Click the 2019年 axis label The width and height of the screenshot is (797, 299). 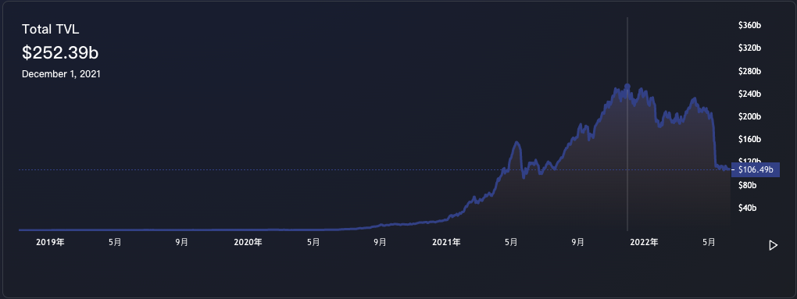(x=50, y=242)
